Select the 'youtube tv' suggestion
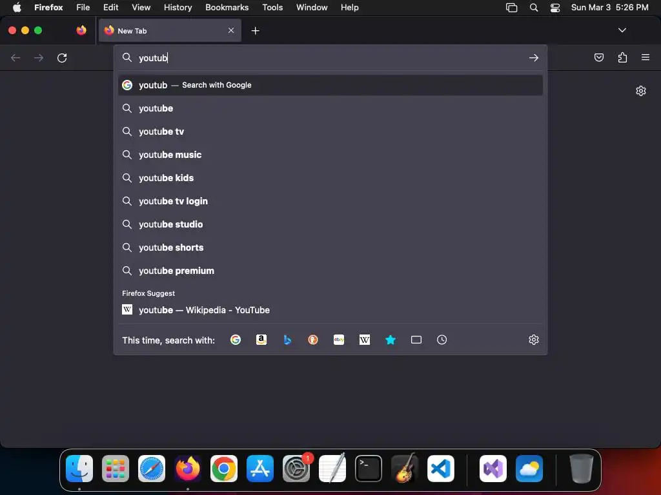Image resolution: width=661 pixels, height=495 pixels. [330, 131]
